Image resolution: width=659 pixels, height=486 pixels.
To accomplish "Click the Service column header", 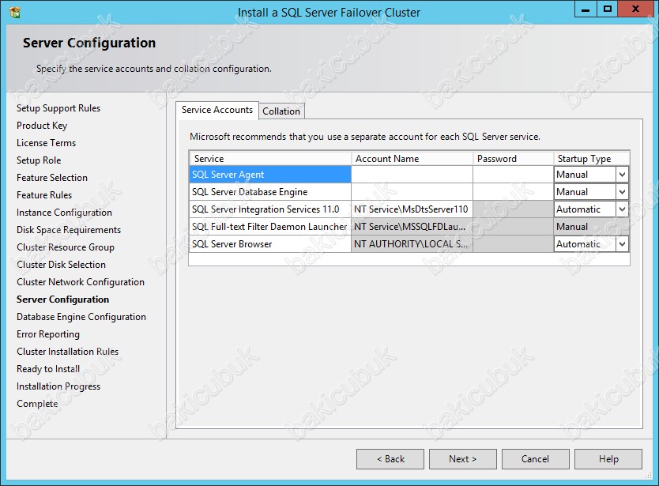I will click(270, 159).
